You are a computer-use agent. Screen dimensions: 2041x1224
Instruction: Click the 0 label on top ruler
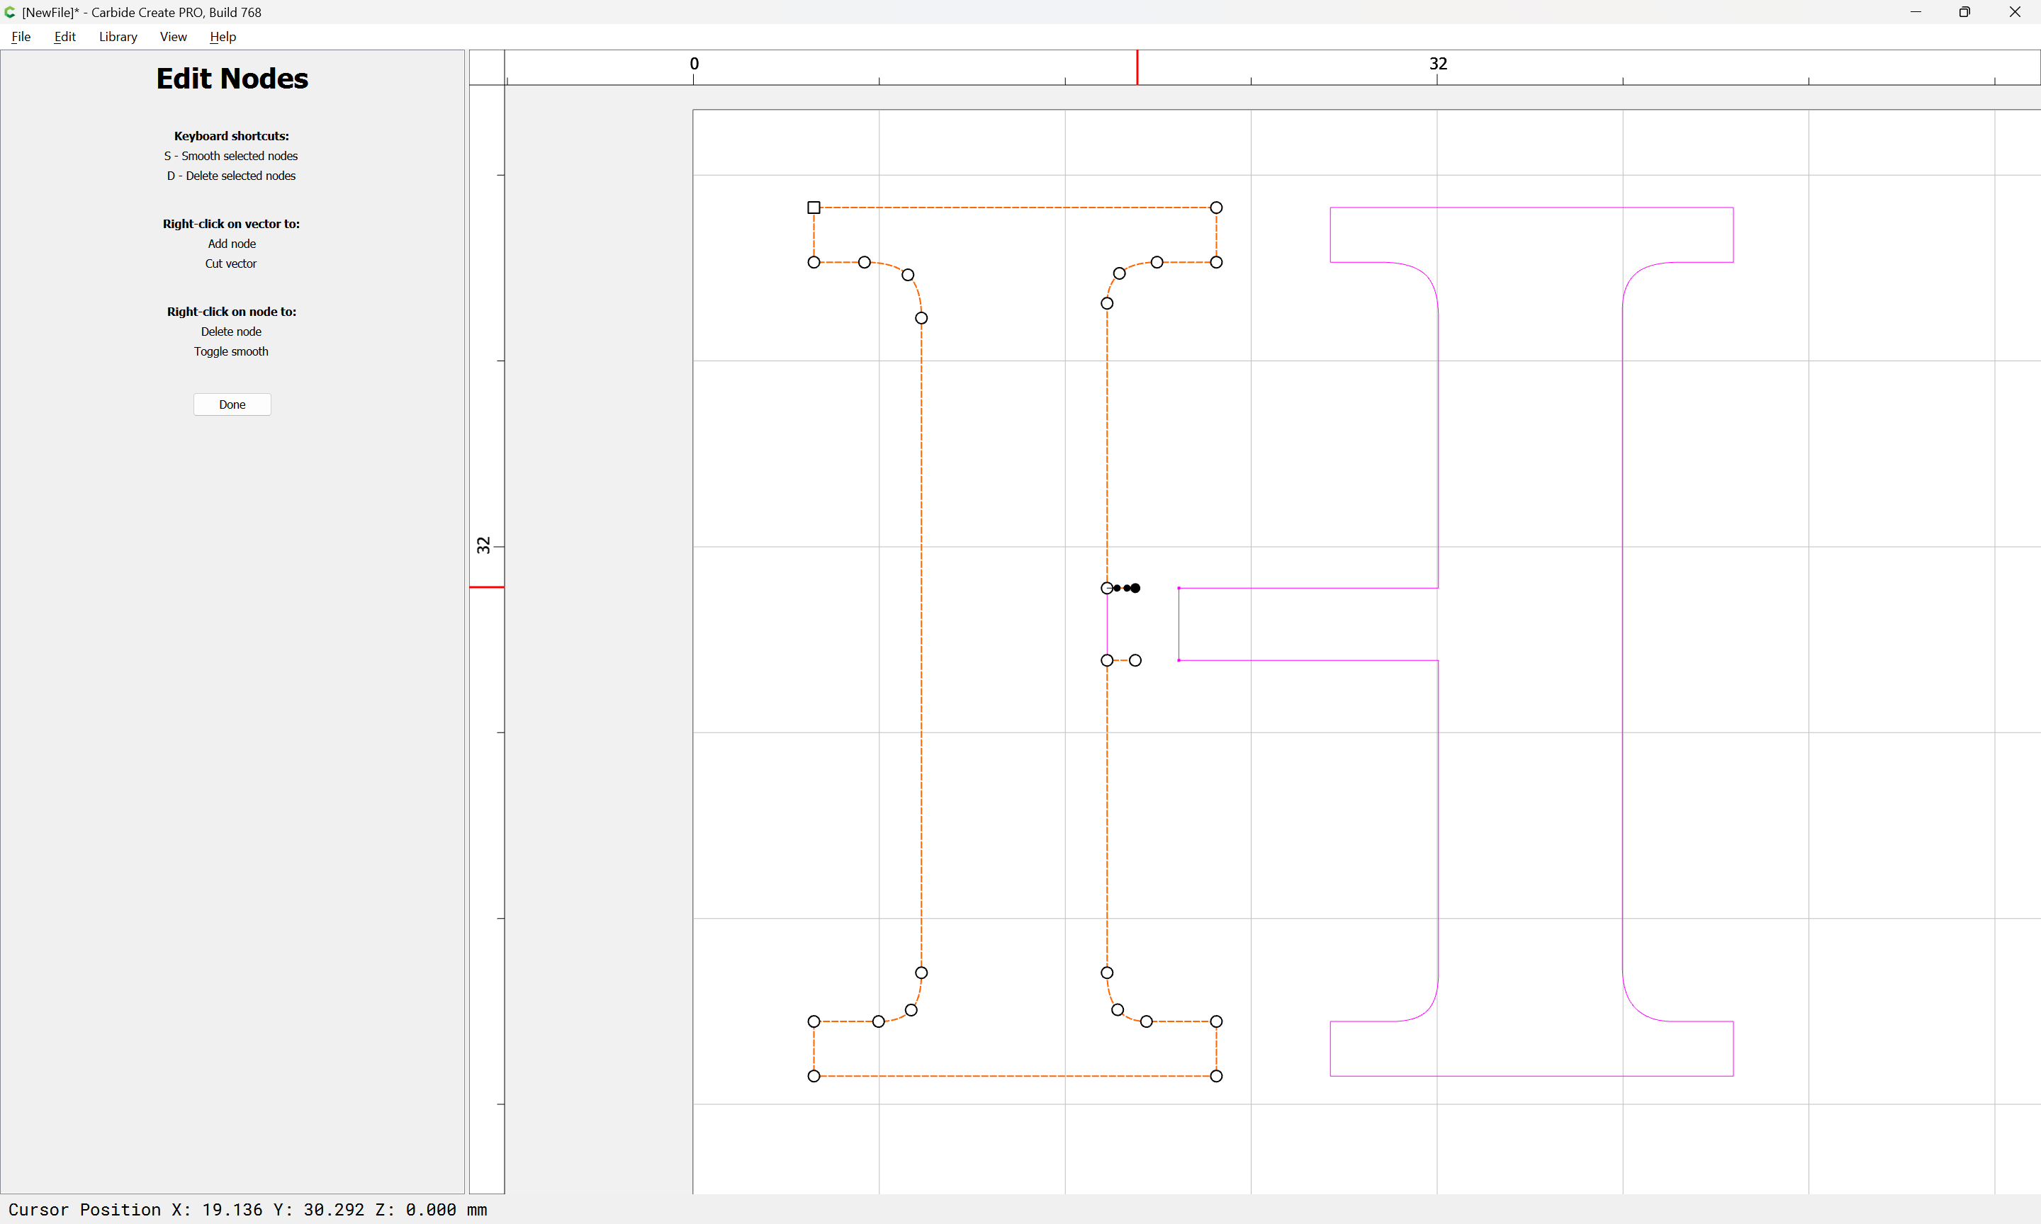[694, 64]
